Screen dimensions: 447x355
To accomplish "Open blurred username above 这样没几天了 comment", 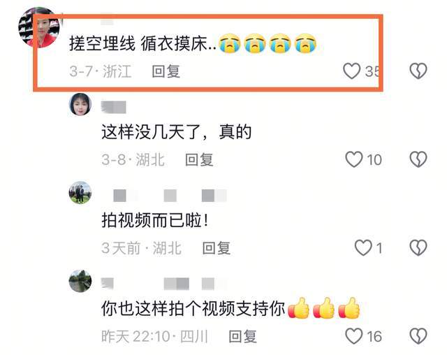I will click(x=114, y=107).
